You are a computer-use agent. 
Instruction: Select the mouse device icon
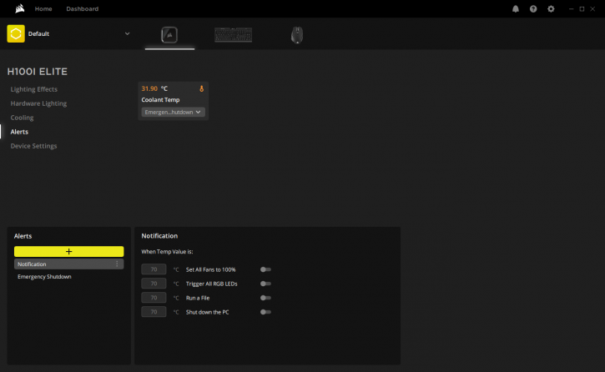click(297, 35)
